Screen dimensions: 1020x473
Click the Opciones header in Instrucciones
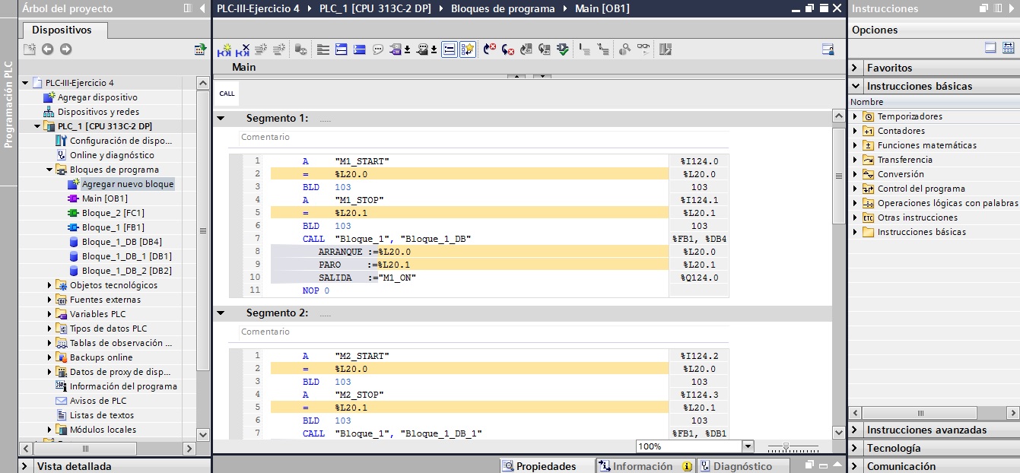pyautogui.click(x=875, y=30)
